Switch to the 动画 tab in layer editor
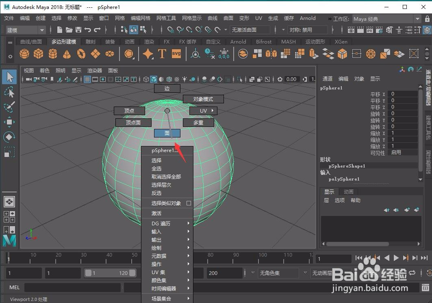 tap(349, 192)
